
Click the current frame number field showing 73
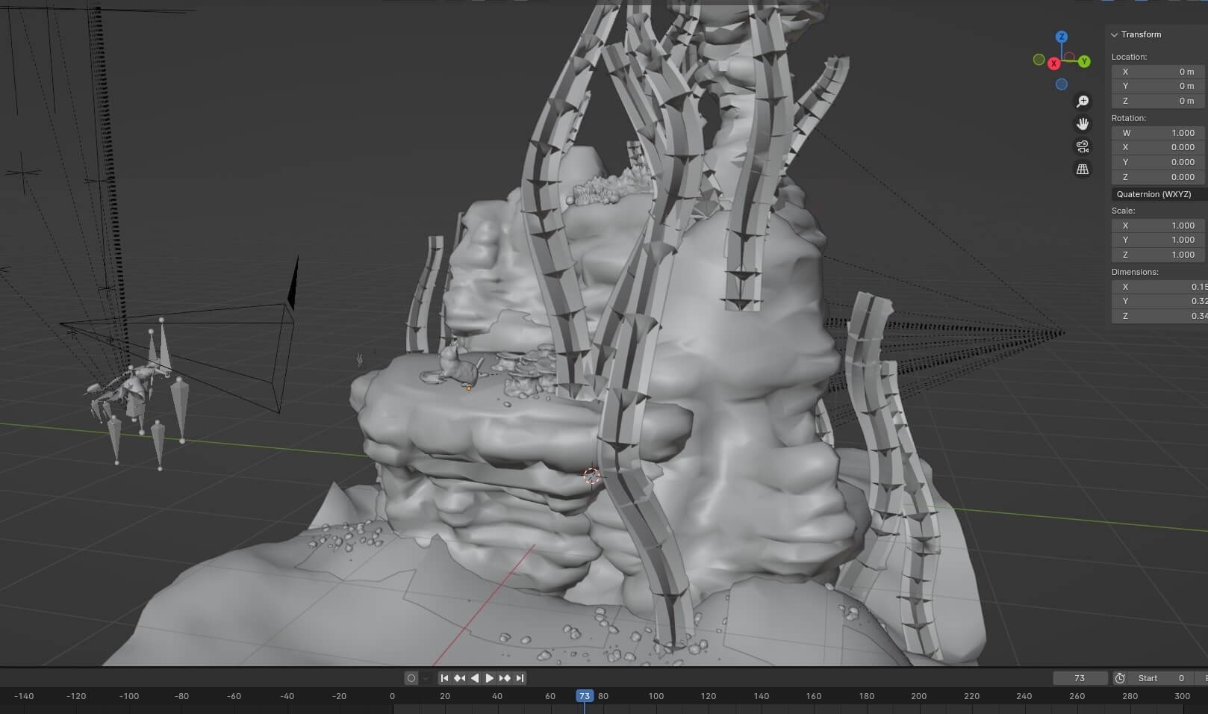1080,678
